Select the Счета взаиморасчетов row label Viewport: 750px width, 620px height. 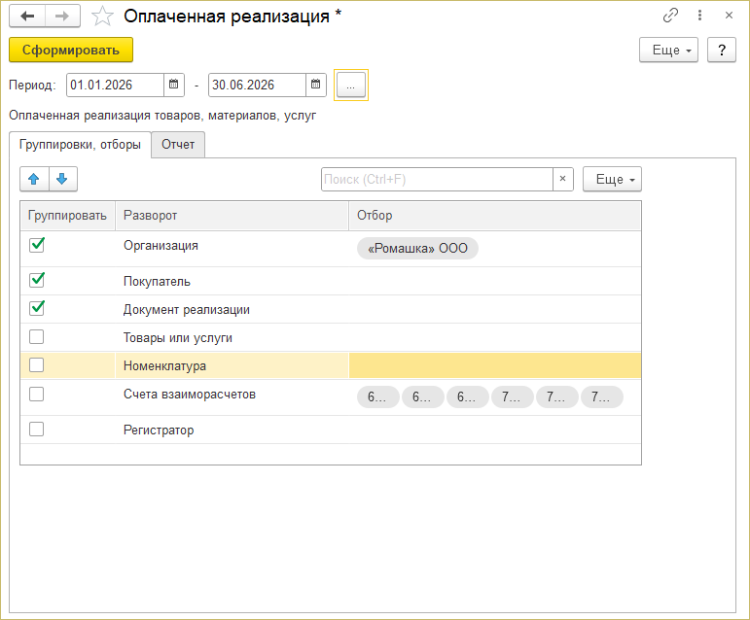[190, 395]
